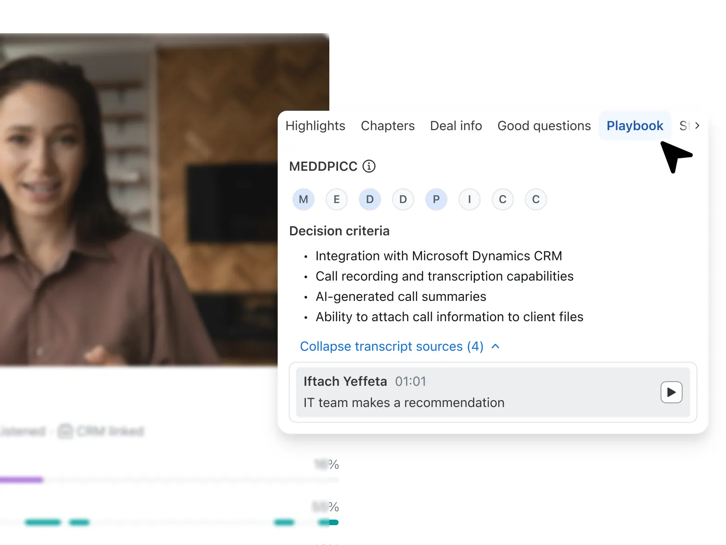Click the blurred 'CRM linked' label
Screen dimensions: 726x545
pos(110,431)
